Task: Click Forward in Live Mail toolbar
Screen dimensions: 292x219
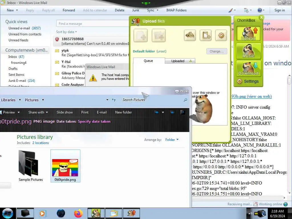Action: point(69,10)
